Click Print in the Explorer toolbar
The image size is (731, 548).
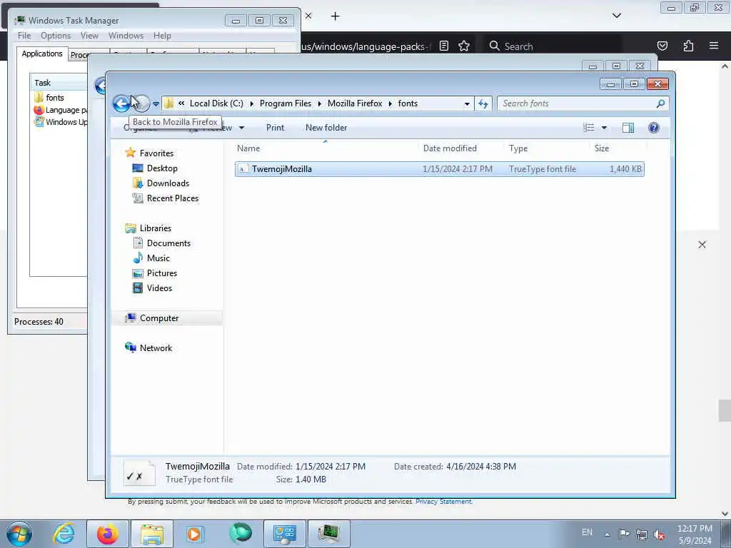[x=275, y=128]
